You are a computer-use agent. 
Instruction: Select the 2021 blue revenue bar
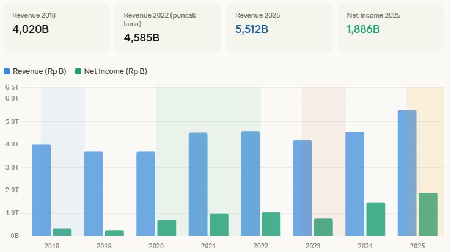tap(198, 184)
